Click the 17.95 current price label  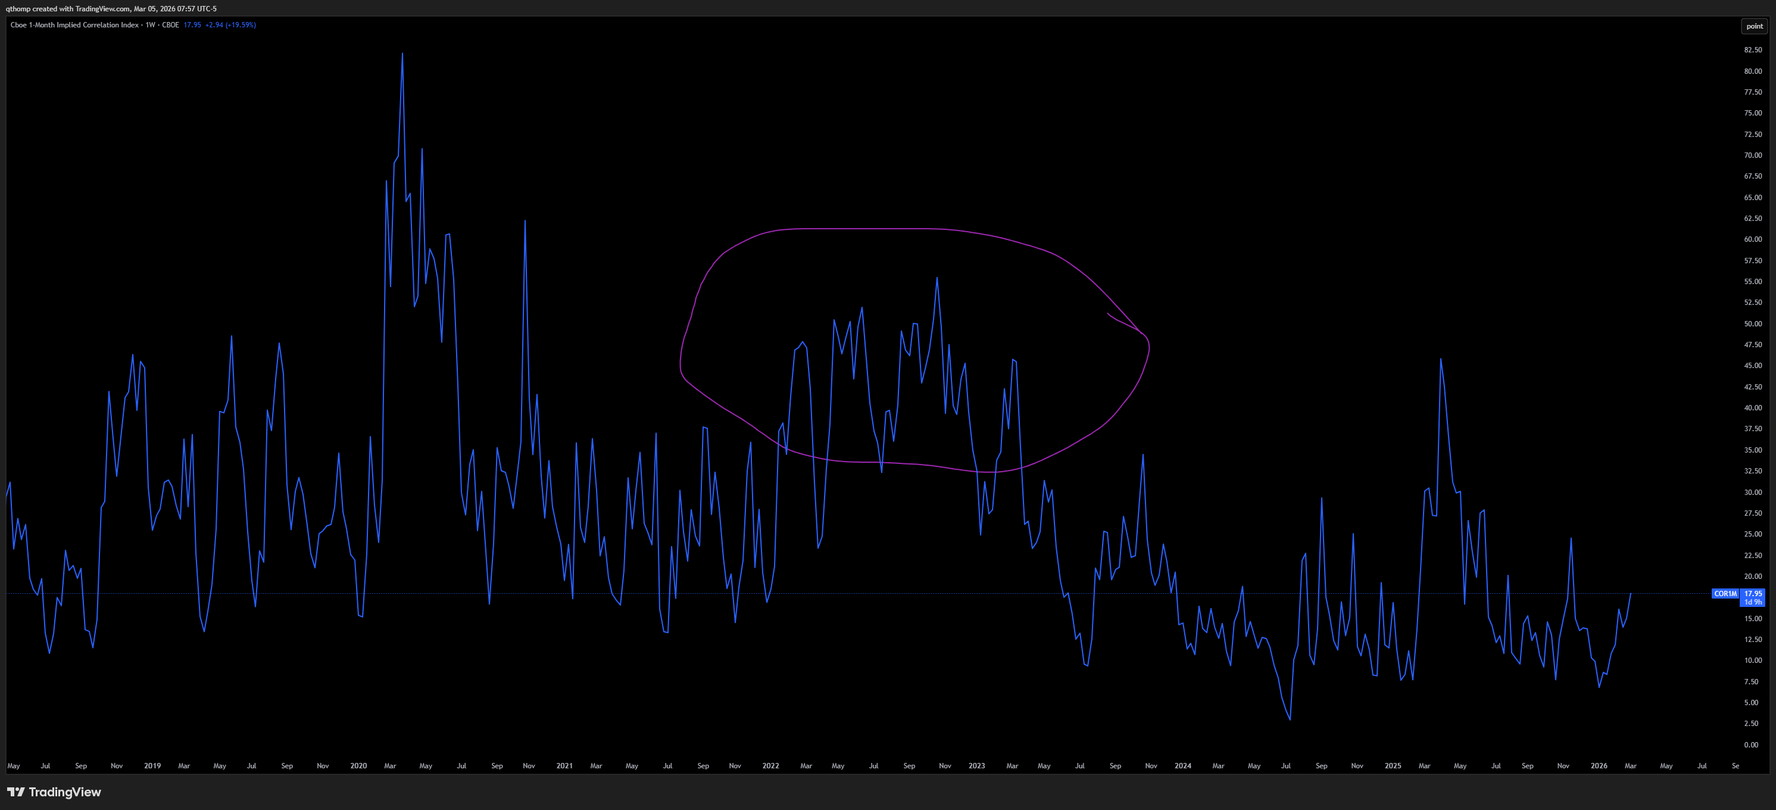[x=1753, y=593]
